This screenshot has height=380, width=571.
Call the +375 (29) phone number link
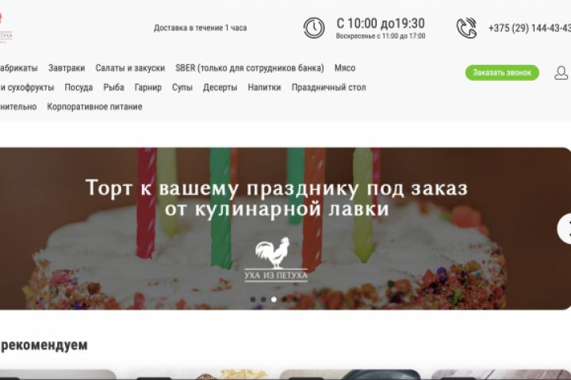530,28
